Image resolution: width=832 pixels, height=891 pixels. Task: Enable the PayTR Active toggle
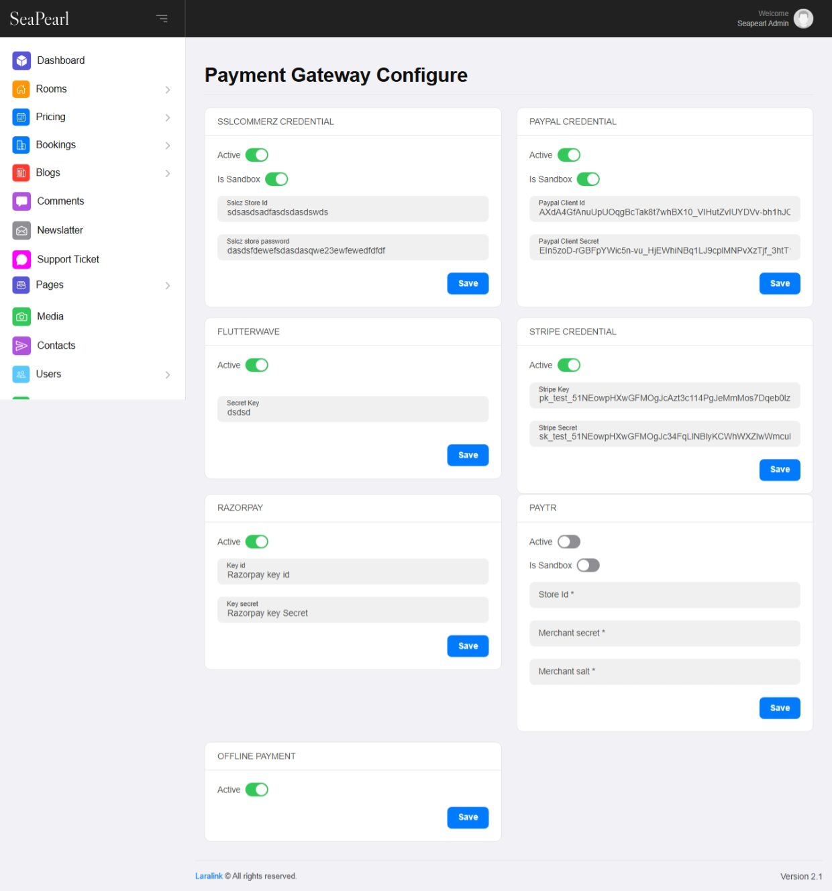click(568, 541)
